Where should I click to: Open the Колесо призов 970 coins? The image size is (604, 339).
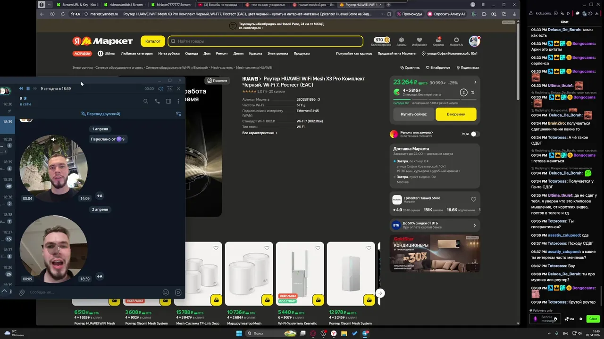[x=381, y=41]
